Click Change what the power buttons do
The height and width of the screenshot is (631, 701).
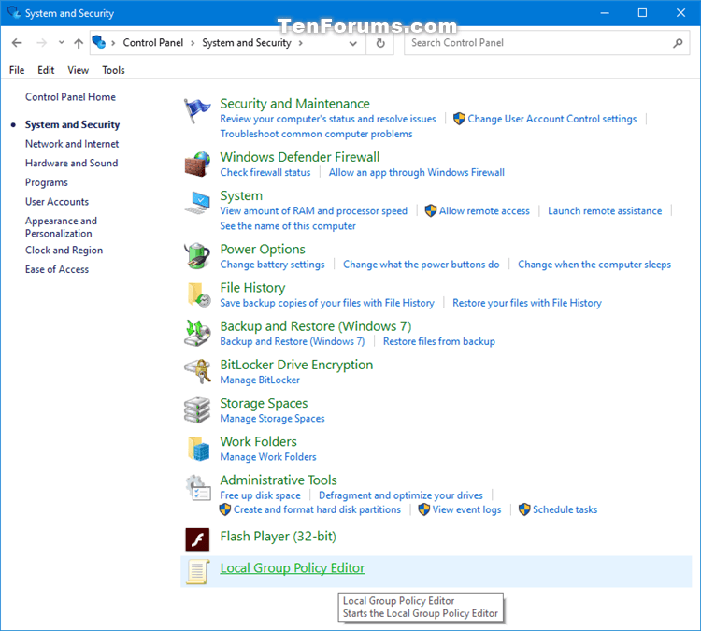(422, 265)
